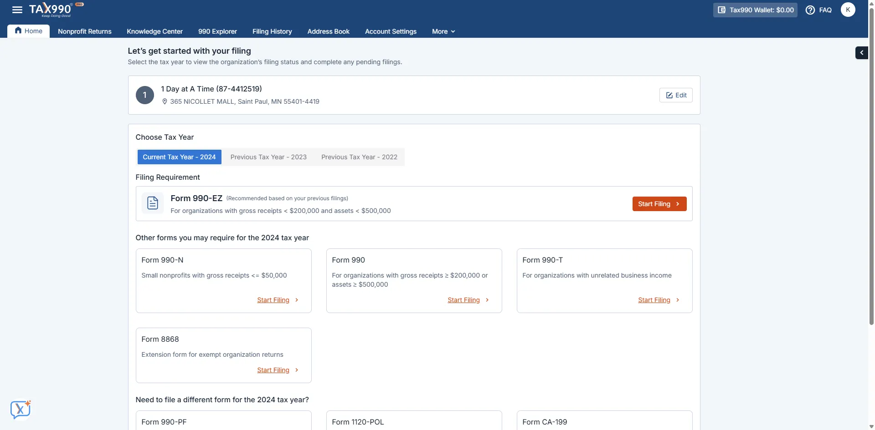Open the Nonprofit Returns tab

tap(85, 31)
